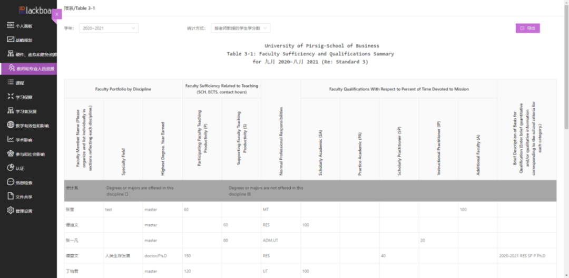This screenshot has height=278, width=569.
Task: Collapse sidebar with purple X button
Action: point(56,14)
